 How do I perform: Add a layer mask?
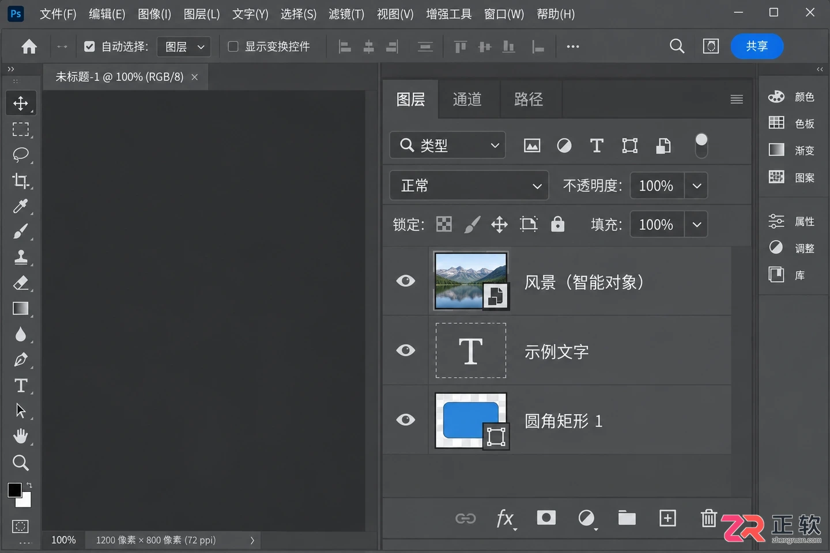(x=546, y=517)
